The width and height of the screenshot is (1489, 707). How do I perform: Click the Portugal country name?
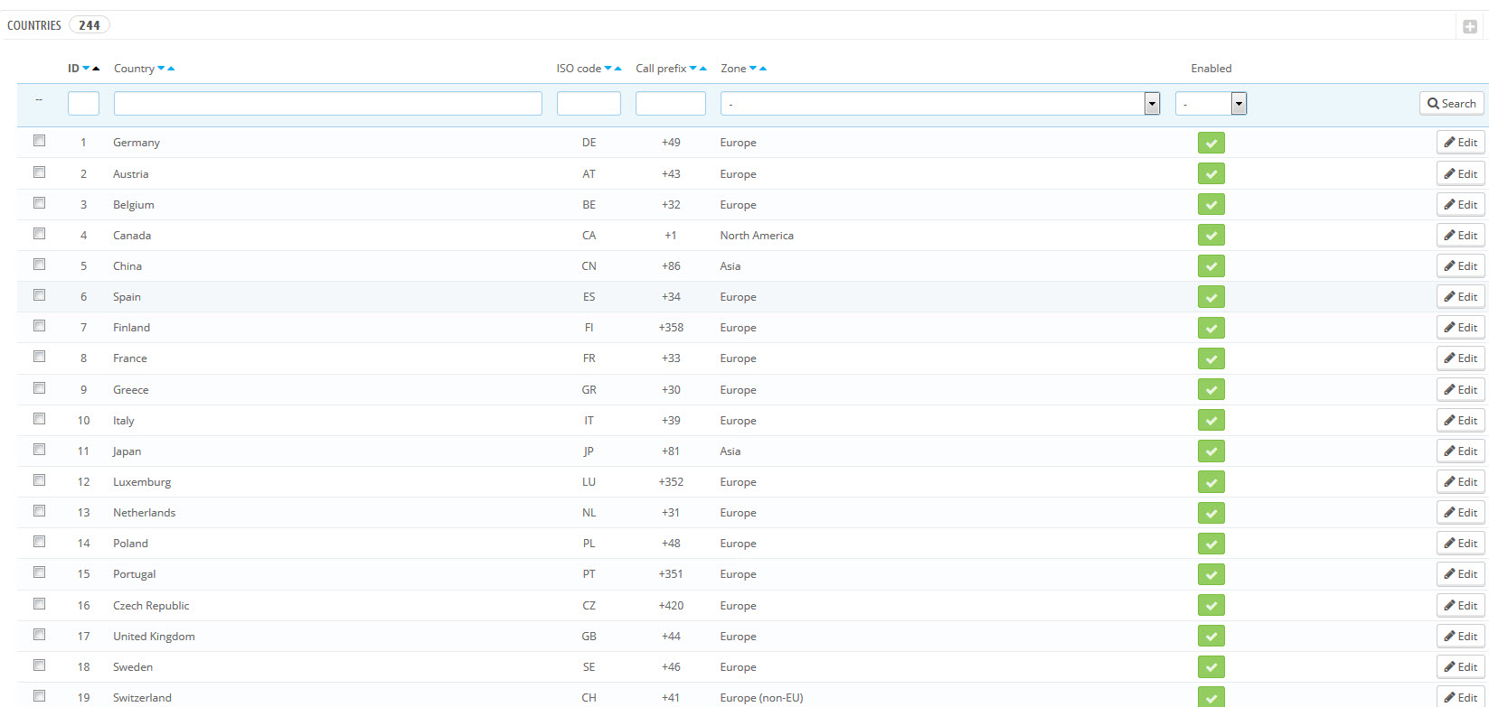tap(135, 574)
